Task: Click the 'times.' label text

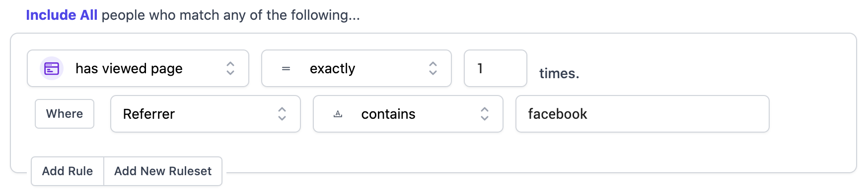Action: pyautogui.click(x=559, y=73)
